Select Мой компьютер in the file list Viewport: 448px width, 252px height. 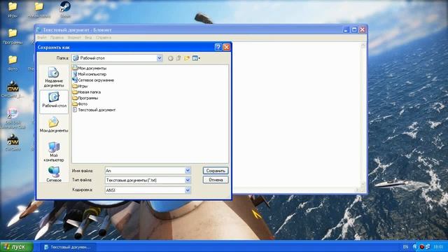[90, 74]
